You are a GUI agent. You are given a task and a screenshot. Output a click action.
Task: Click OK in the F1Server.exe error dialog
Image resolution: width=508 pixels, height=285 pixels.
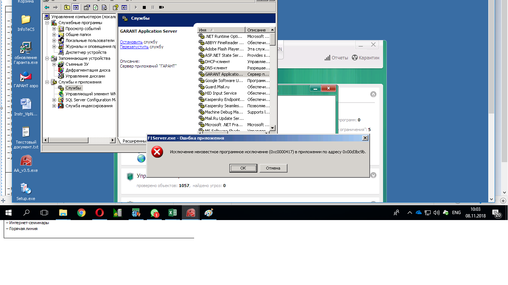[x=243, y=168]
